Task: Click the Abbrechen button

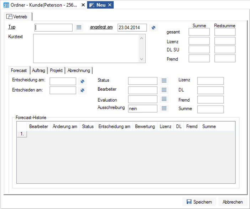Action: tap(233, 202)
